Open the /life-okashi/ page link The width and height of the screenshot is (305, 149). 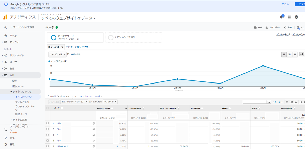click(x=63, y=146)
